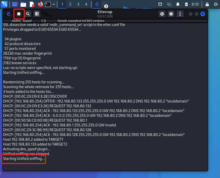Open the Kali applications menu
Viewport: 220px width, 178px height.
[4, 4]
